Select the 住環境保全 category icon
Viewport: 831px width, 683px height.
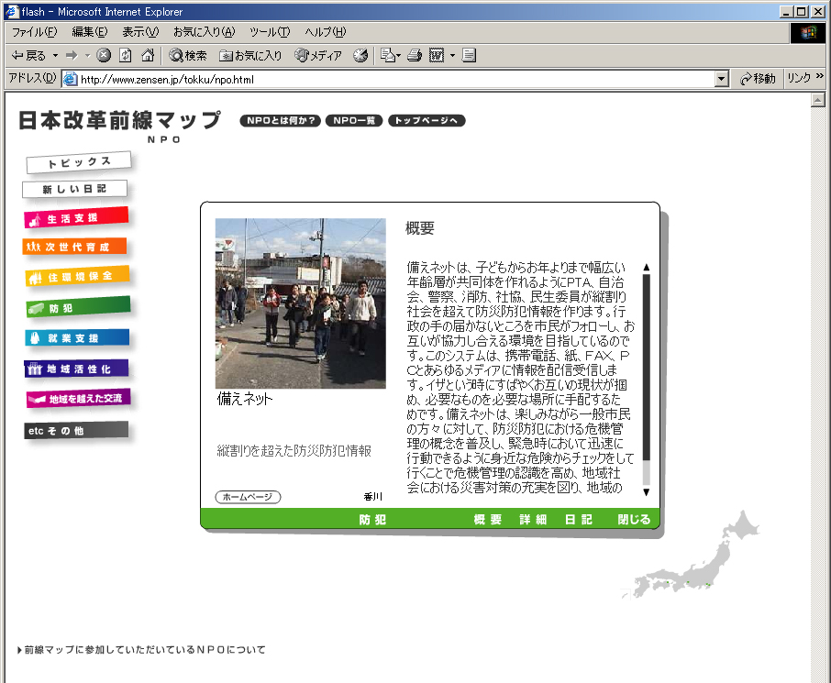pyautogui.click(x=75, y=277)
